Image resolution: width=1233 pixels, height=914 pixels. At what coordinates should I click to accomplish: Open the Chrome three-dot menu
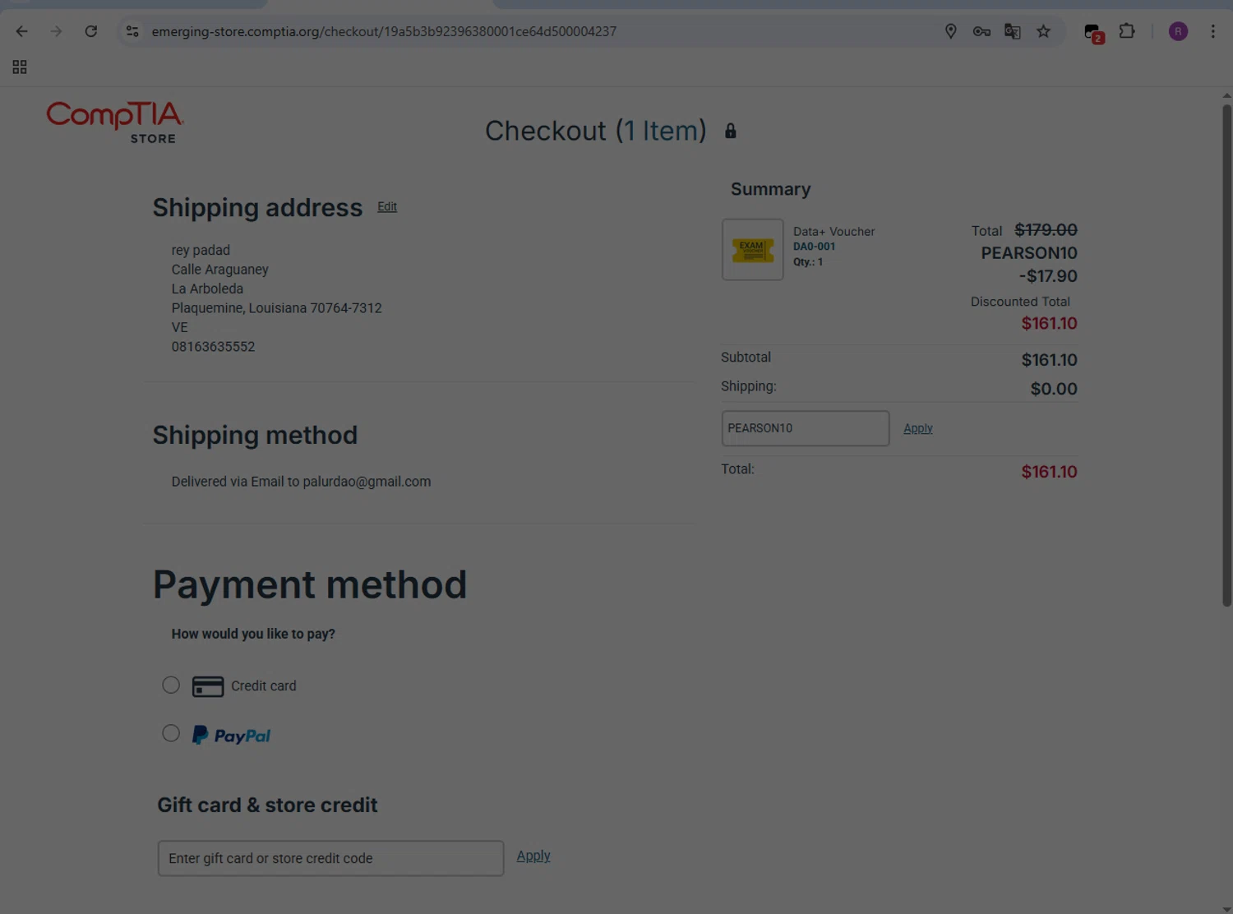pos(1212,31)
